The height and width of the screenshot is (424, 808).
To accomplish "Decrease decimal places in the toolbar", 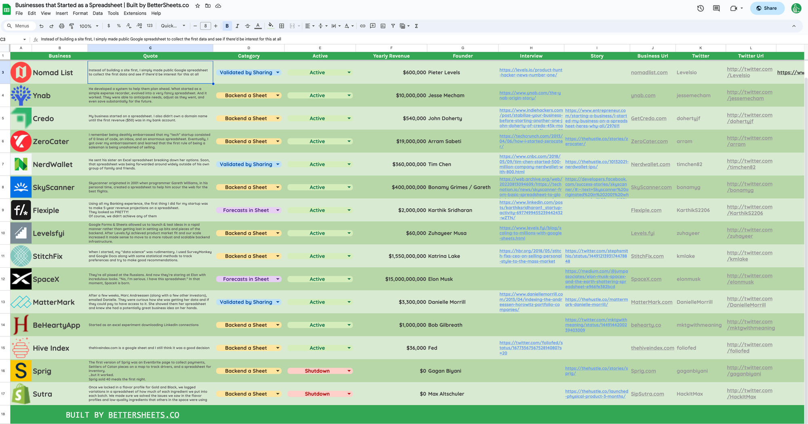I will pyautogui.click(x=129, y=26).
